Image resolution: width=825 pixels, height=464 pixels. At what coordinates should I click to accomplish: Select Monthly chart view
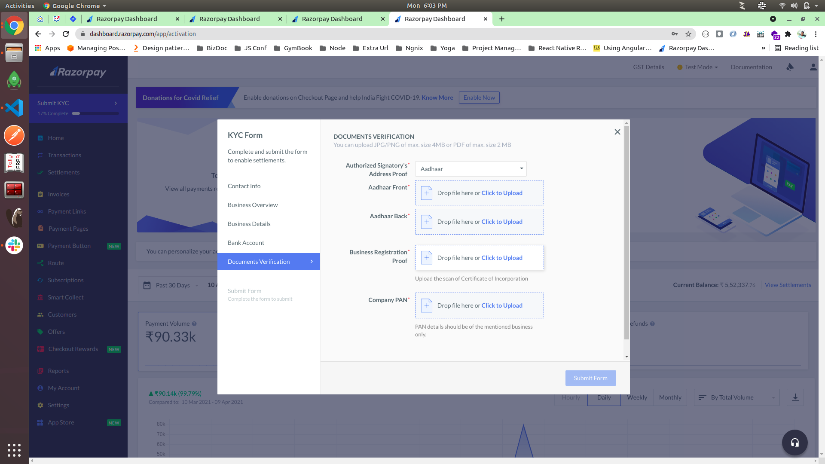click(x=670, y=397)
